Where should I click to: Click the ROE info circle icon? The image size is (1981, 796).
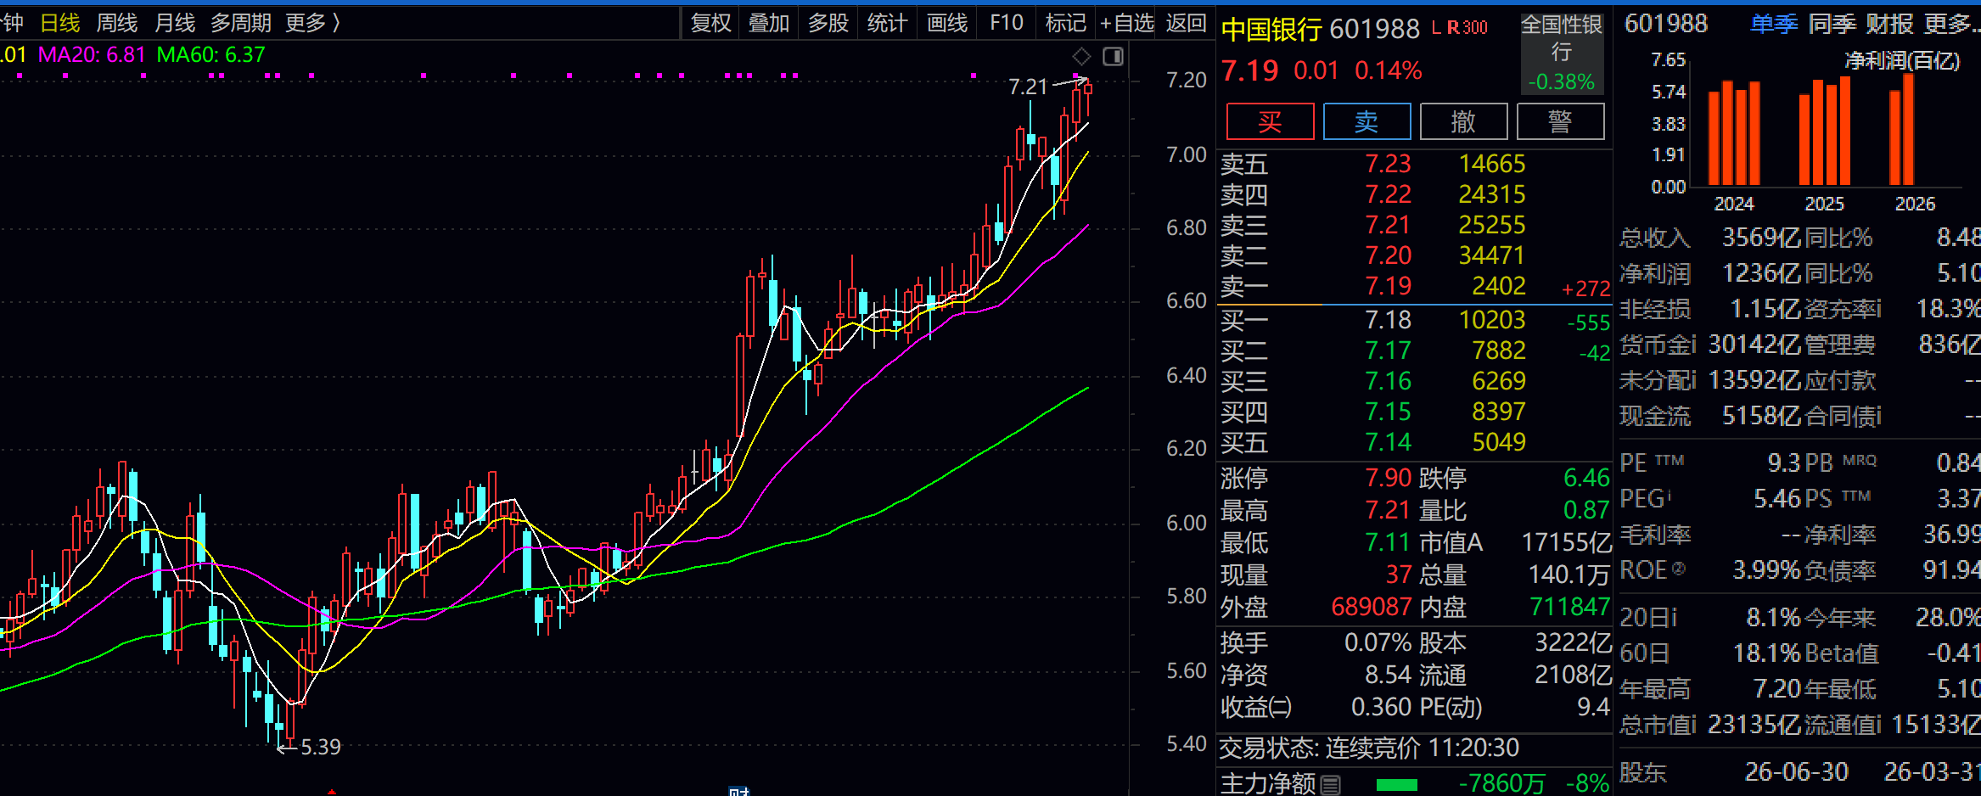(x=1678, y=569)
